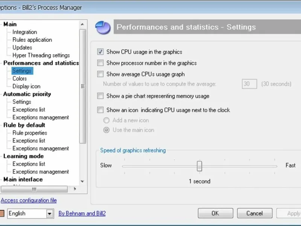Click the horizontal scrollbar thumb under tree

(34, 189)
